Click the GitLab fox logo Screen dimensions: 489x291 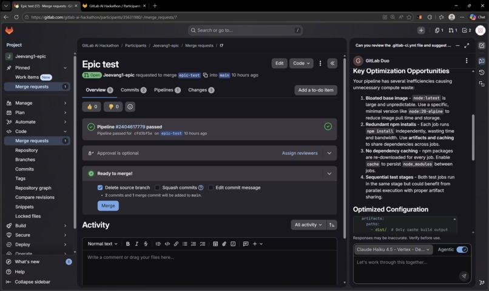(x=9, y=30)
